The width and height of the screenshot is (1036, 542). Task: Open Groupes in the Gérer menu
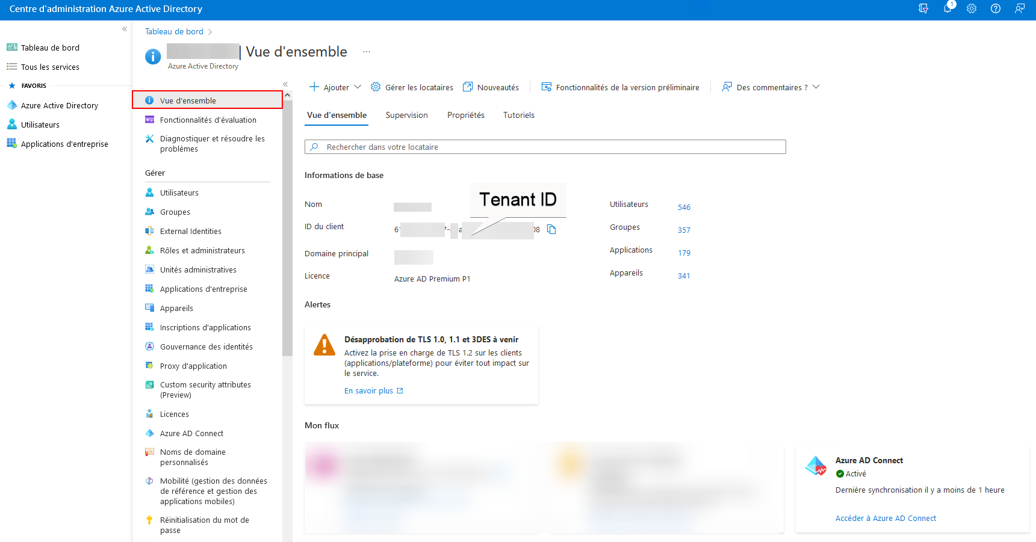point(175,212)
